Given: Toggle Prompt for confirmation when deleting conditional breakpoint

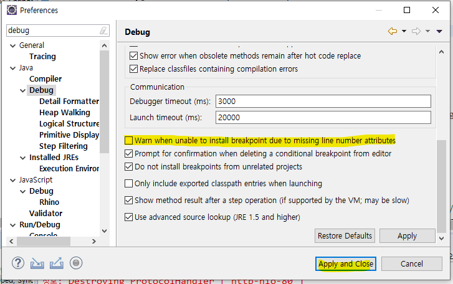Looking at the screenshot, I should click(128, 154).
